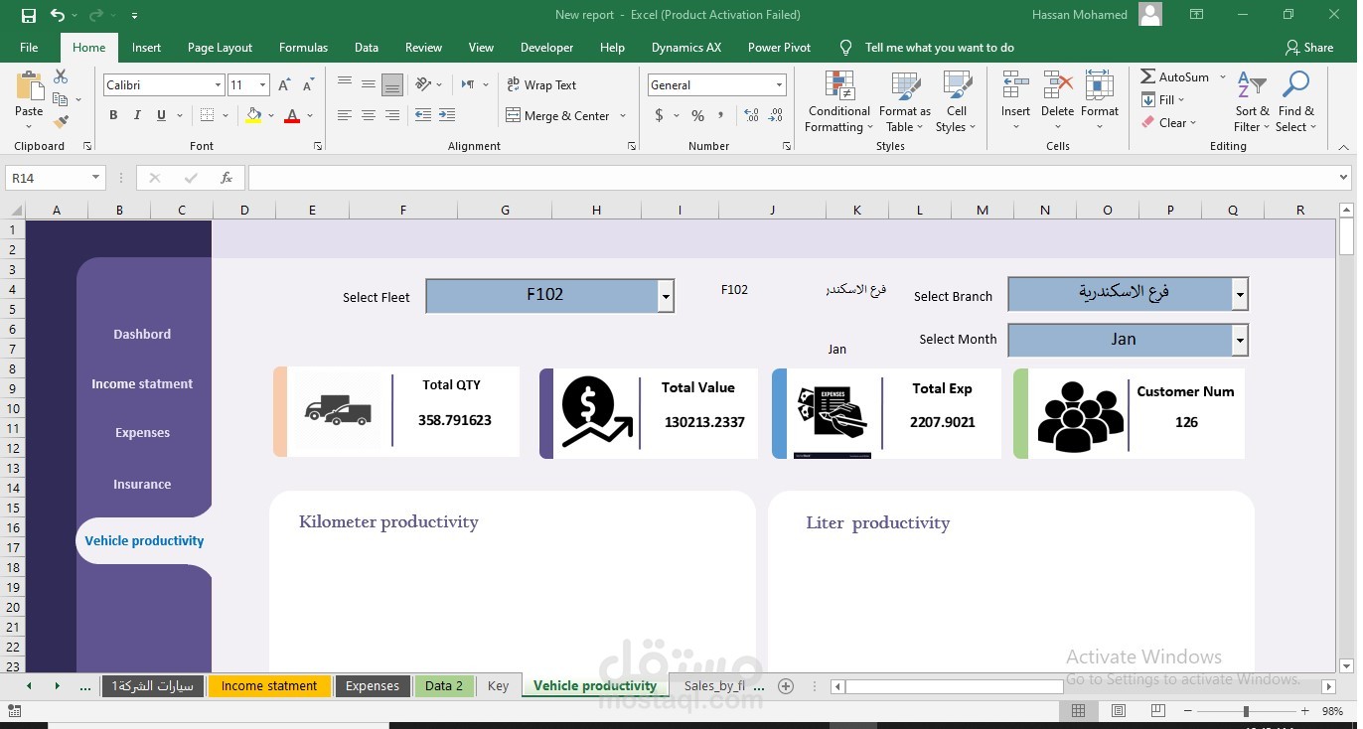
Task: Open the Calibri font name dropdown
Action: coord(218,85)
